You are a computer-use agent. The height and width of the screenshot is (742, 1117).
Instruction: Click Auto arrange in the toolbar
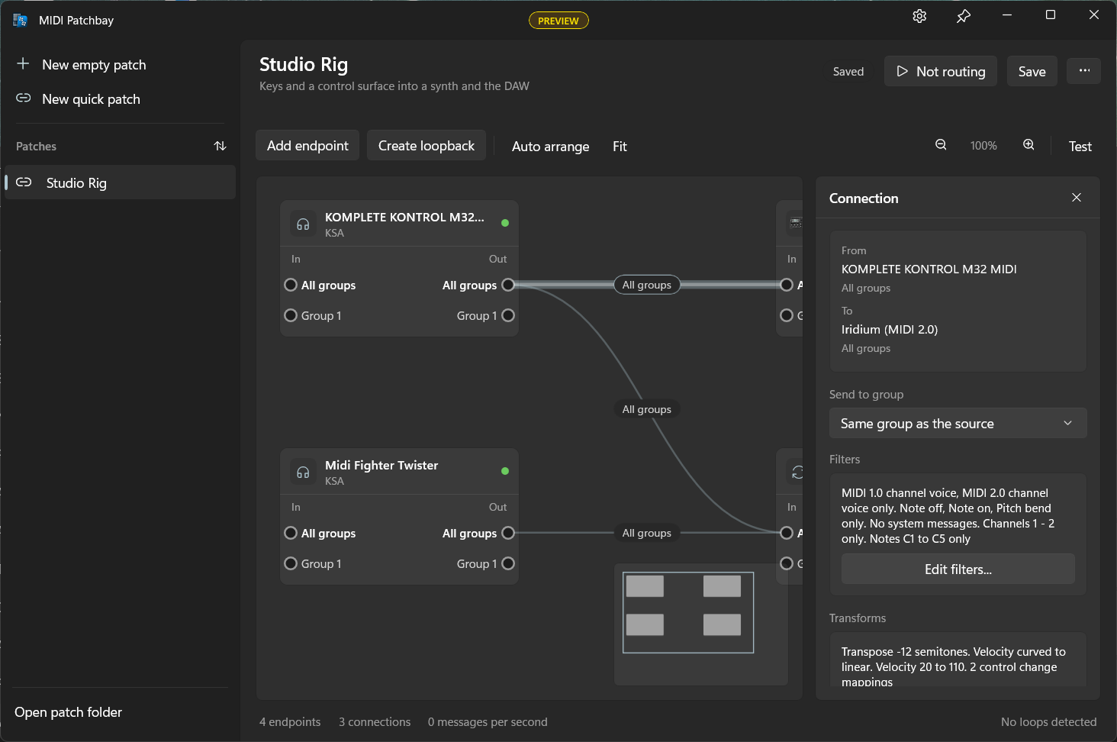(x=550, y=147)
